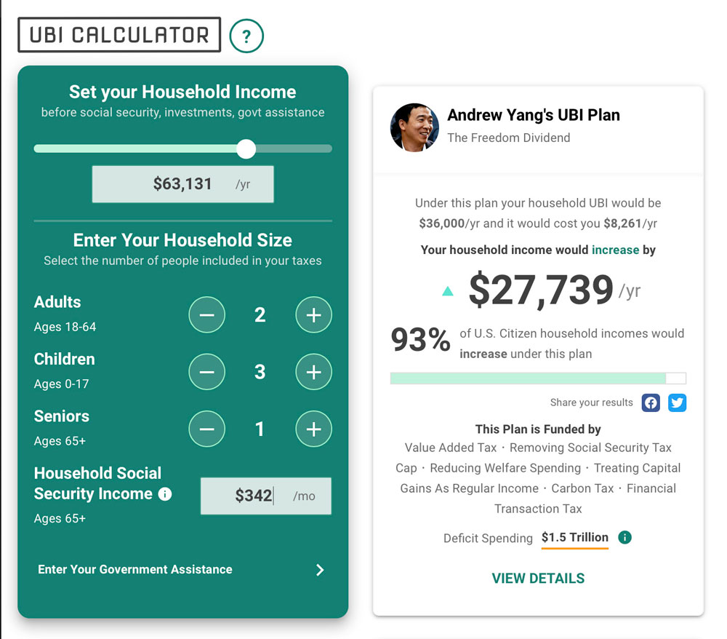
Task: Decrease the Adults count
Action: (x=206, y=314)
